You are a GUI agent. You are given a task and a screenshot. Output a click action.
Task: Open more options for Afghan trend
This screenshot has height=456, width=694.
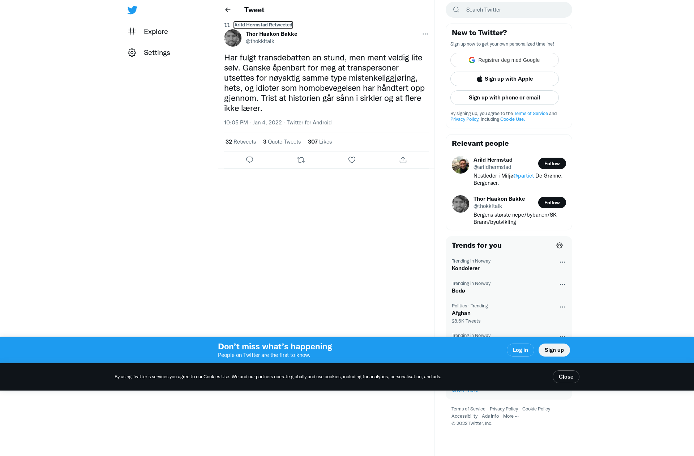[x=562, y=307]
